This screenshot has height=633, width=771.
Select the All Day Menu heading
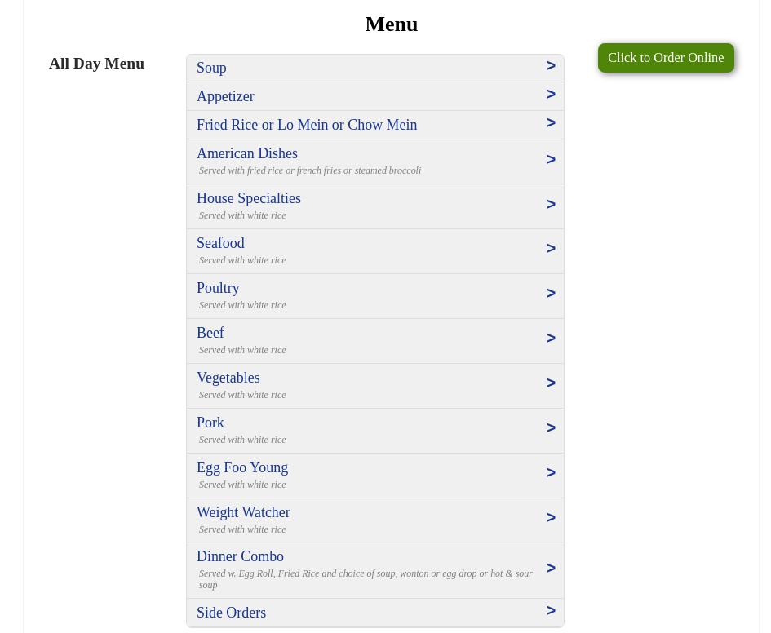(x=96, y=63)
